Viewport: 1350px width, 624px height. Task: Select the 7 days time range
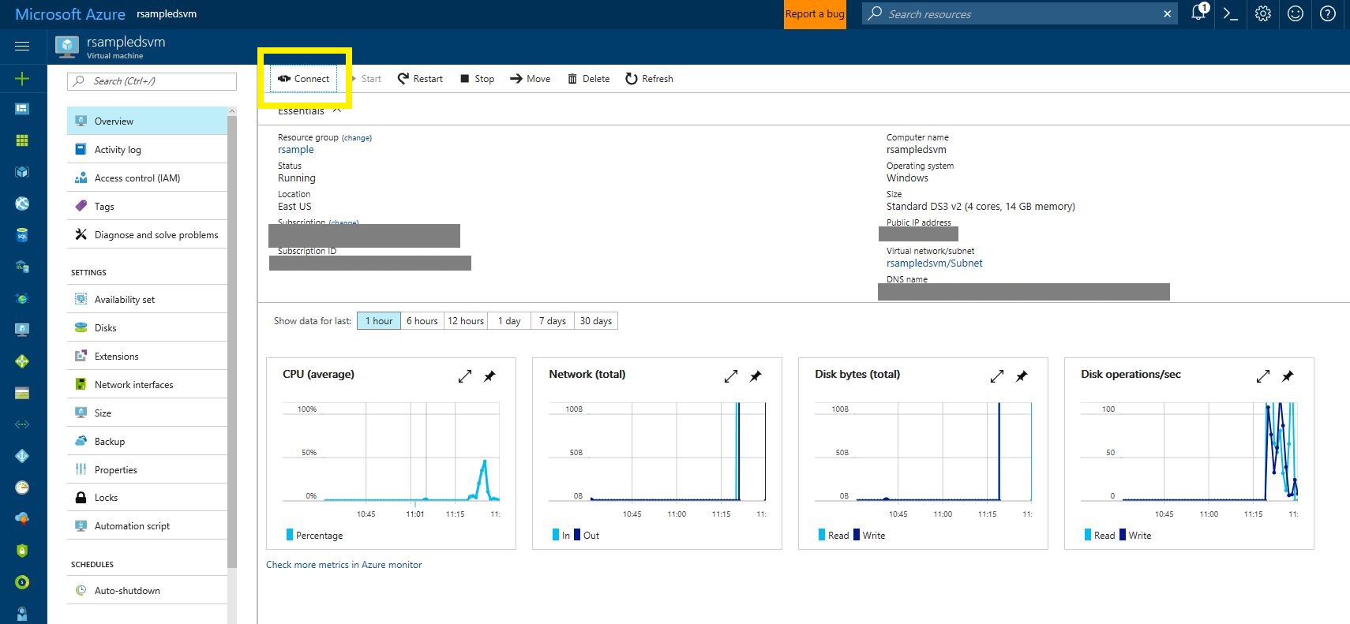coord(553,321)
